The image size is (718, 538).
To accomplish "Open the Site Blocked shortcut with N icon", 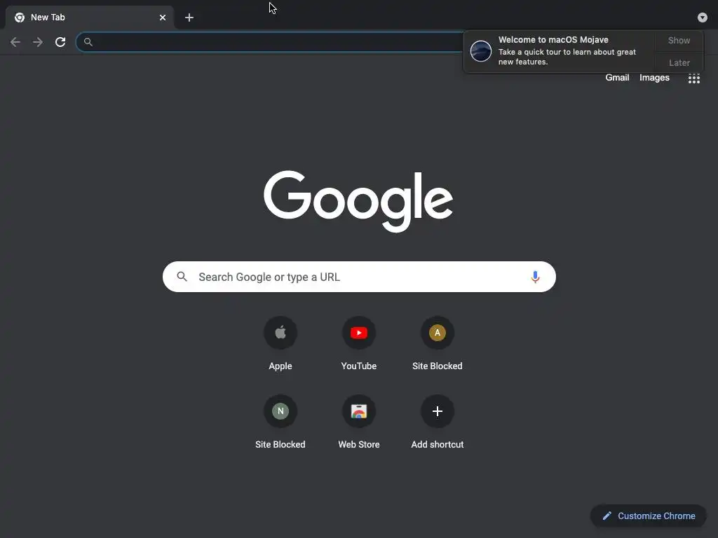I will click(280, 422).
